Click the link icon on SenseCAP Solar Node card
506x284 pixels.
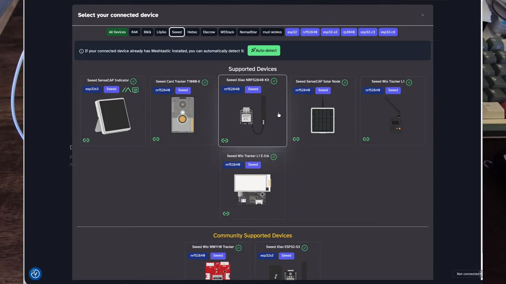point(296,139)
